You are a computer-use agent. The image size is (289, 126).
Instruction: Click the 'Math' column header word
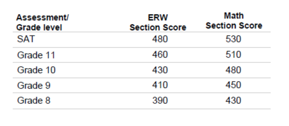(x=234, y=16)
